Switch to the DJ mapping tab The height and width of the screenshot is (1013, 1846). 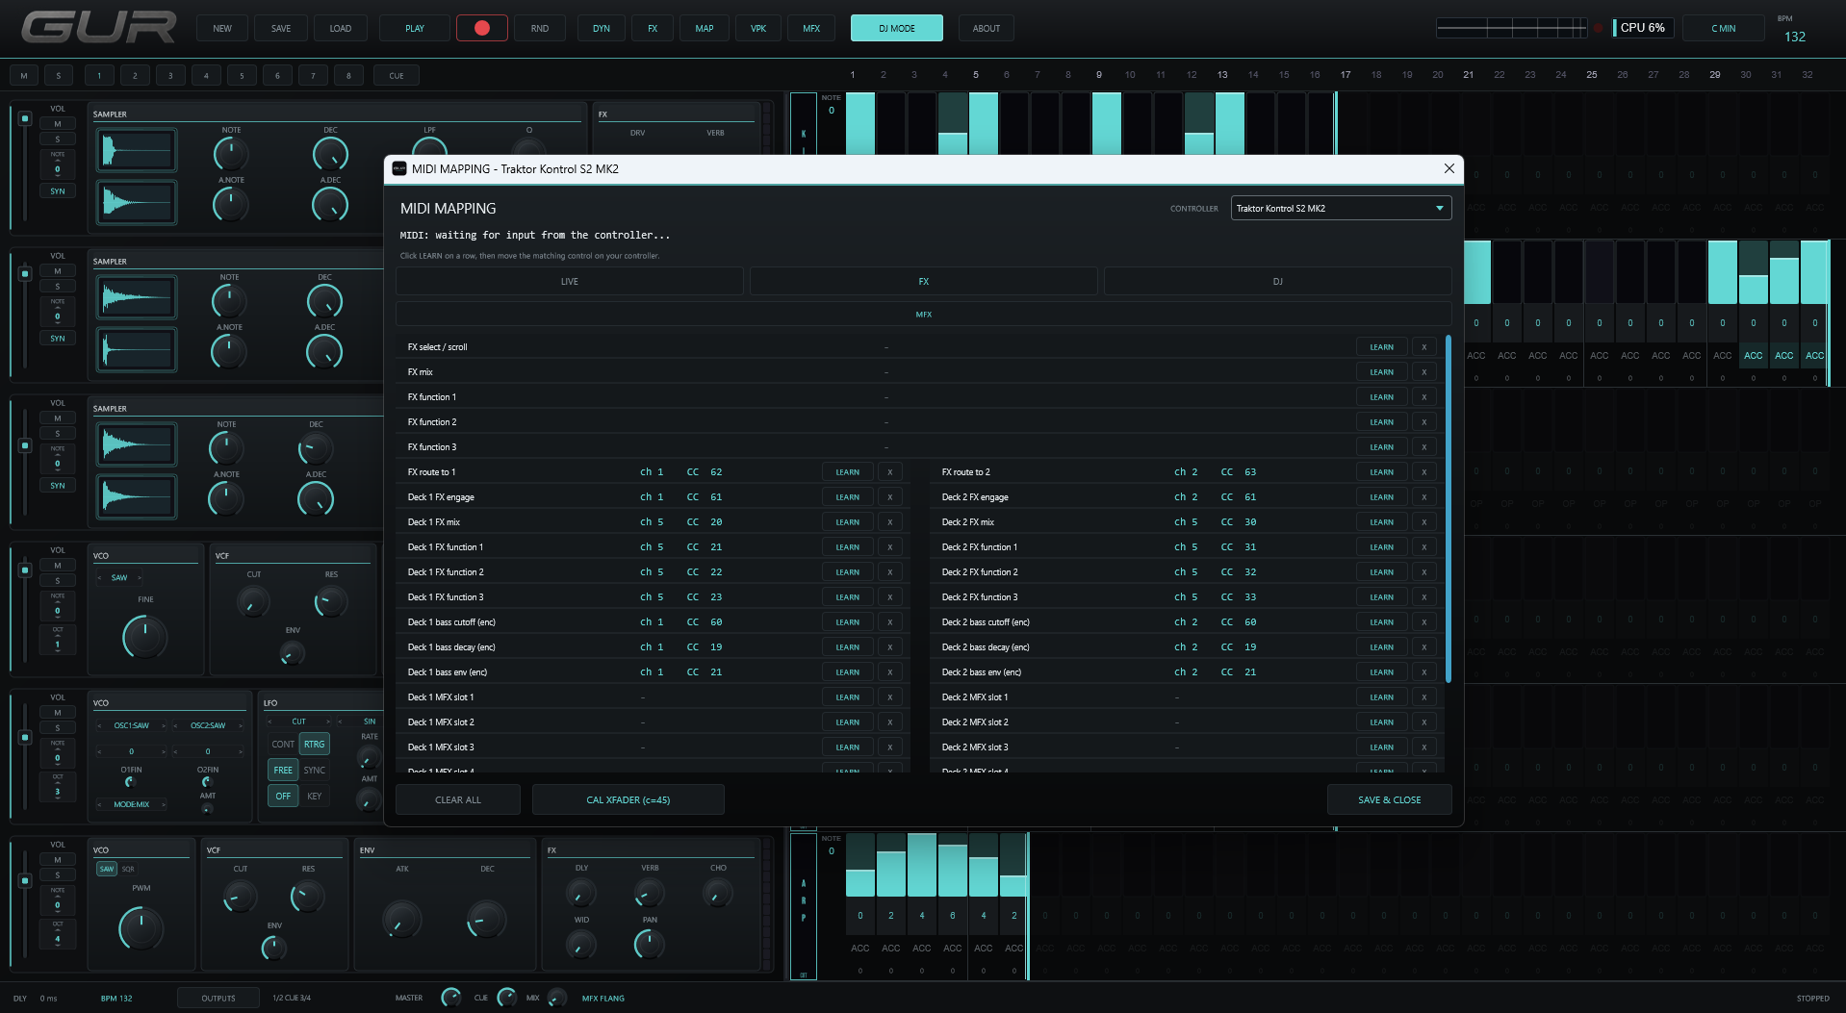coord(1278,282)
